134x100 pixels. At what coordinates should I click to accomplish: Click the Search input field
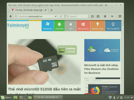pos(77,16)
